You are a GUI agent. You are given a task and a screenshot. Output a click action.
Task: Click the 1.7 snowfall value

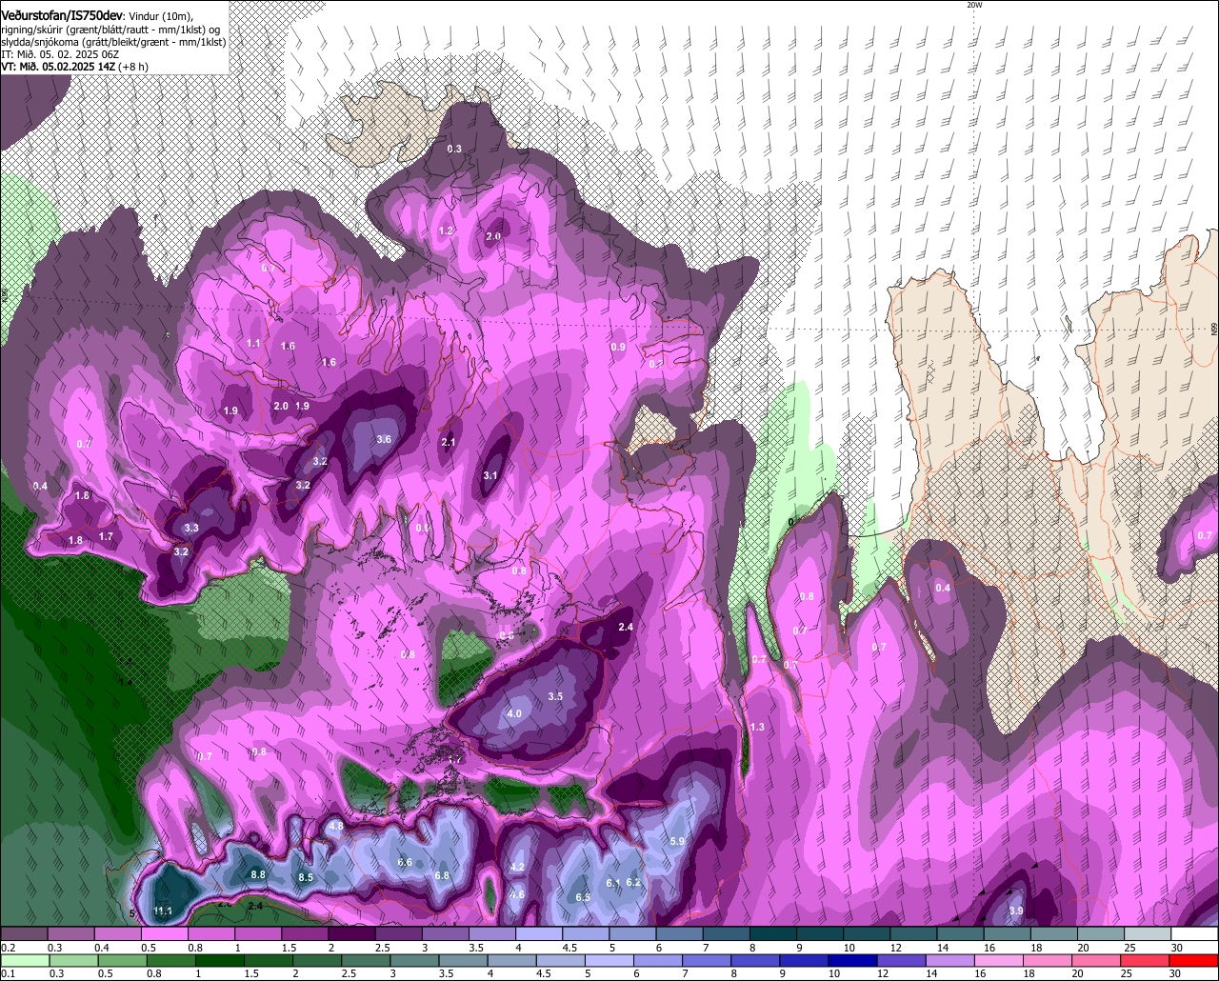(106, 536)
